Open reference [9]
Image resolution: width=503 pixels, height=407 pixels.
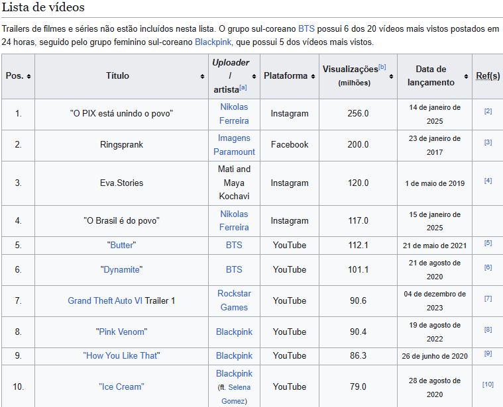click(488, 353)
